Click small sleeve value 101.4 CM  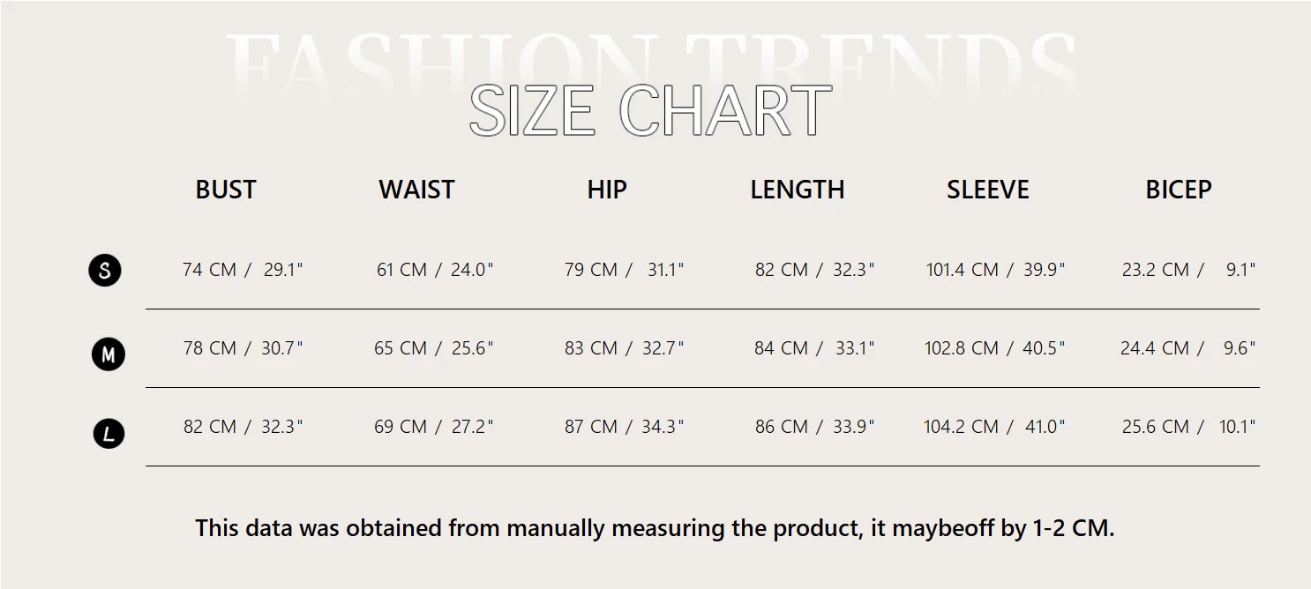962,270
